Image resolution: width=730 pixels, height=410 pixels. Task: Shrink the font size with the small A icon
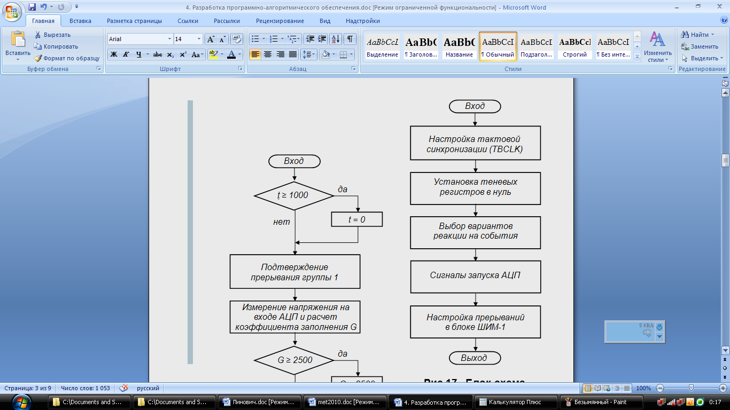point(222,39)
